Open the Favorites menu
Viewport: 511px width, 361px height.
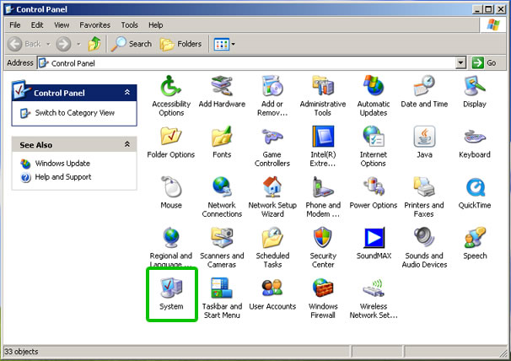click(x=94, y=25)
